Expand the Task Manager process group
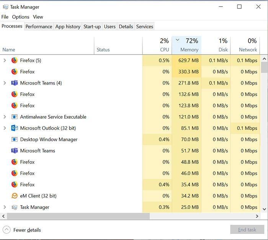 tap(5, 207)
